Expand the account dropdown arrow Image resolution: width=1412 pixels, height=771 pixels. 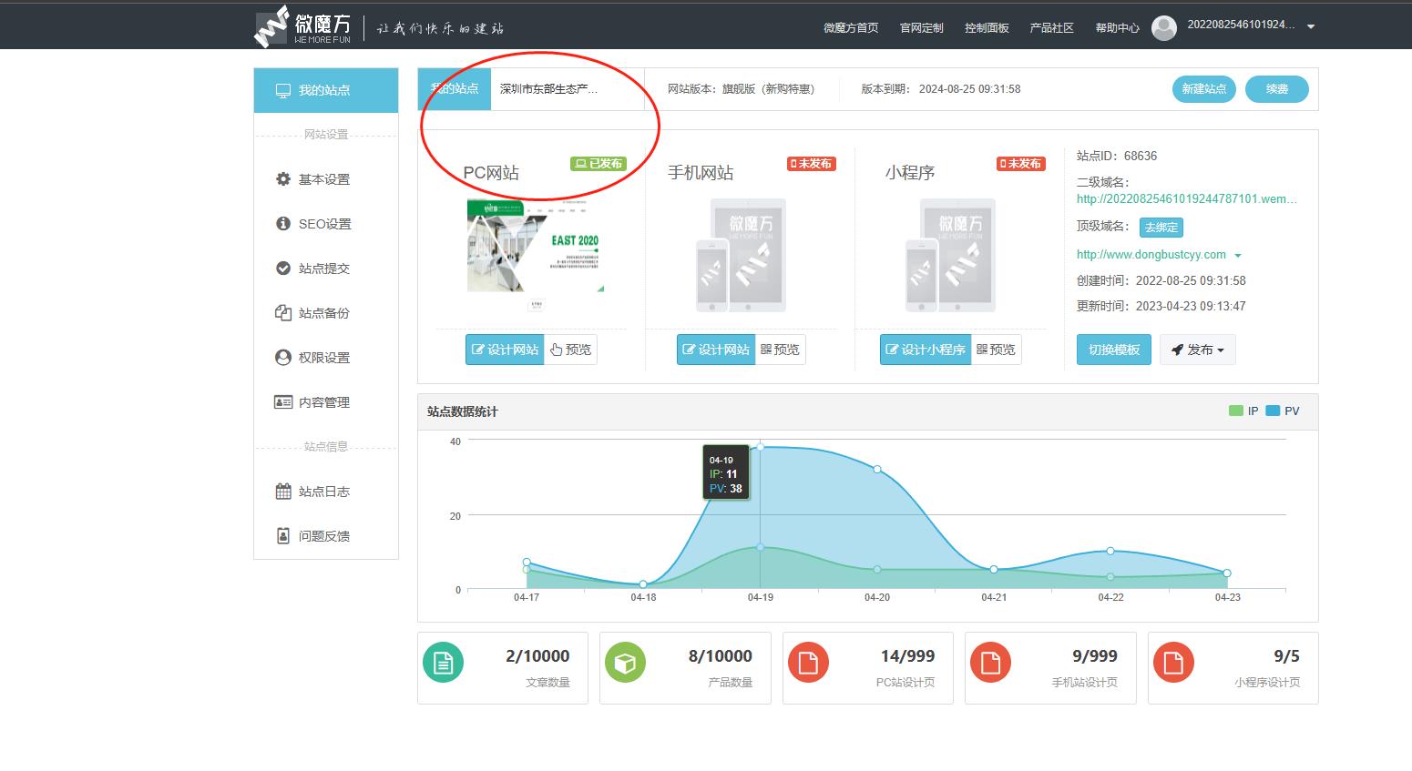click(1311, 26)
